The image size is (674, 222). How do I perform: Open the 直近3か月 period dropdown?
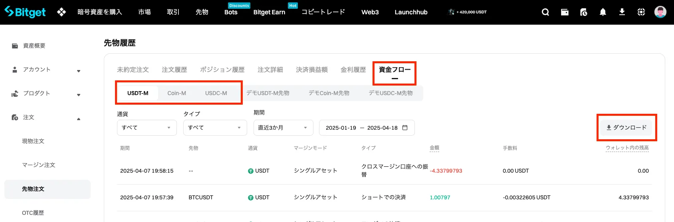point(283,128)
